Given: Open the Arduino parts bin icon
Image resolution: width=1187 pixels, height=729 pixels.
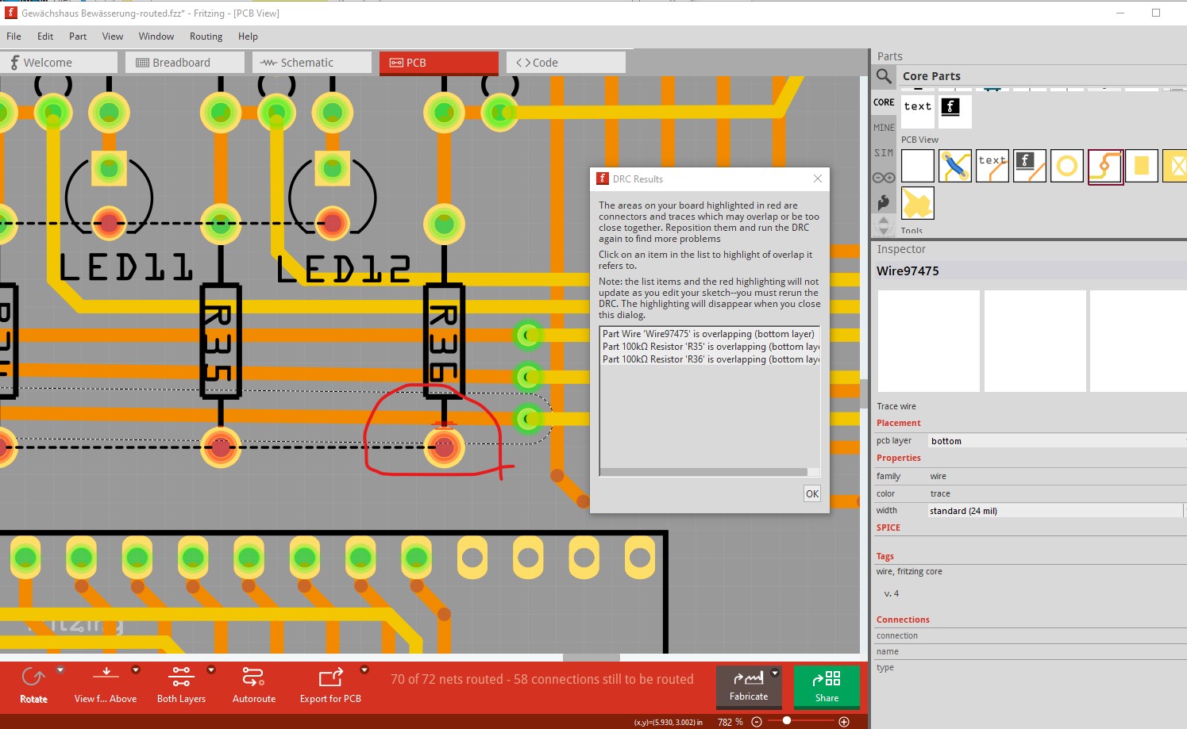Looking at the screenshot, I should 884,178.
